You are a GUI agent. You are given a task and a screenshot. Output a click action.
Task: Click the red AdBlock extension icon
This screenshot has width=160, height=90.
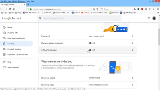point(142,9)
